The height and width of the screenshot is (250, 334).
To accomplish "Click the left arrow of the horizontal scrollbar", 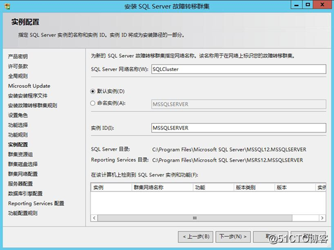I will click(x=94, y=218).
